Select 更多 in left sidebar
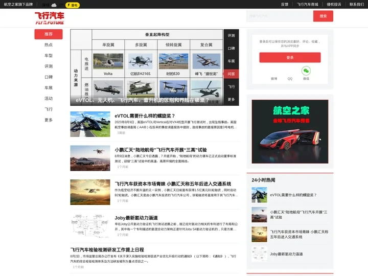 49,120
